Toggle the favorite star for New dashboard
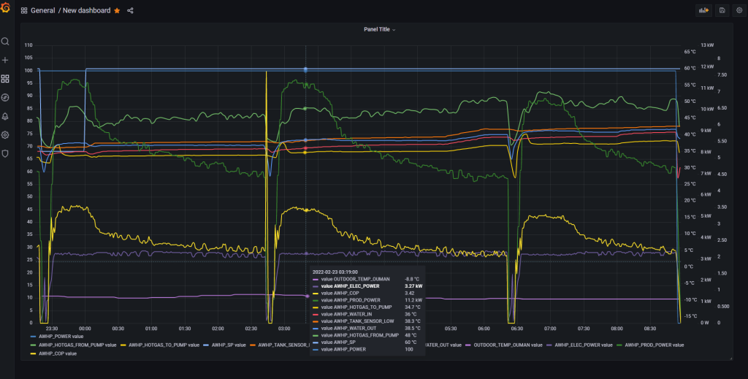This screenshot has width=748, height=379. click(x=117, y=10)
